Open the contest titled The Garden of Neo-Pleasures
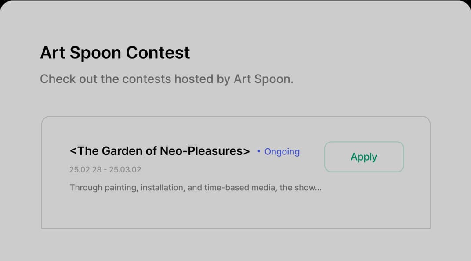 (x=159, y=151)
